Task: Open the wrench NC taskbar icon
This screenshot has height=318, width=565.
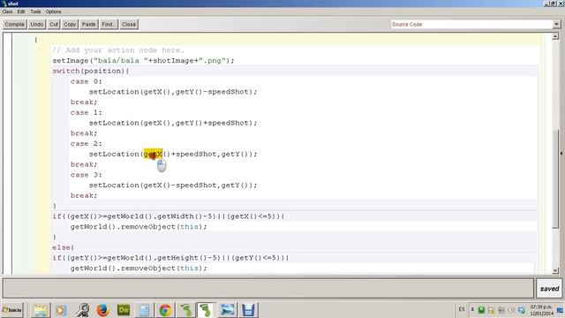Action: pyautogui.click(x=82, y=310)
